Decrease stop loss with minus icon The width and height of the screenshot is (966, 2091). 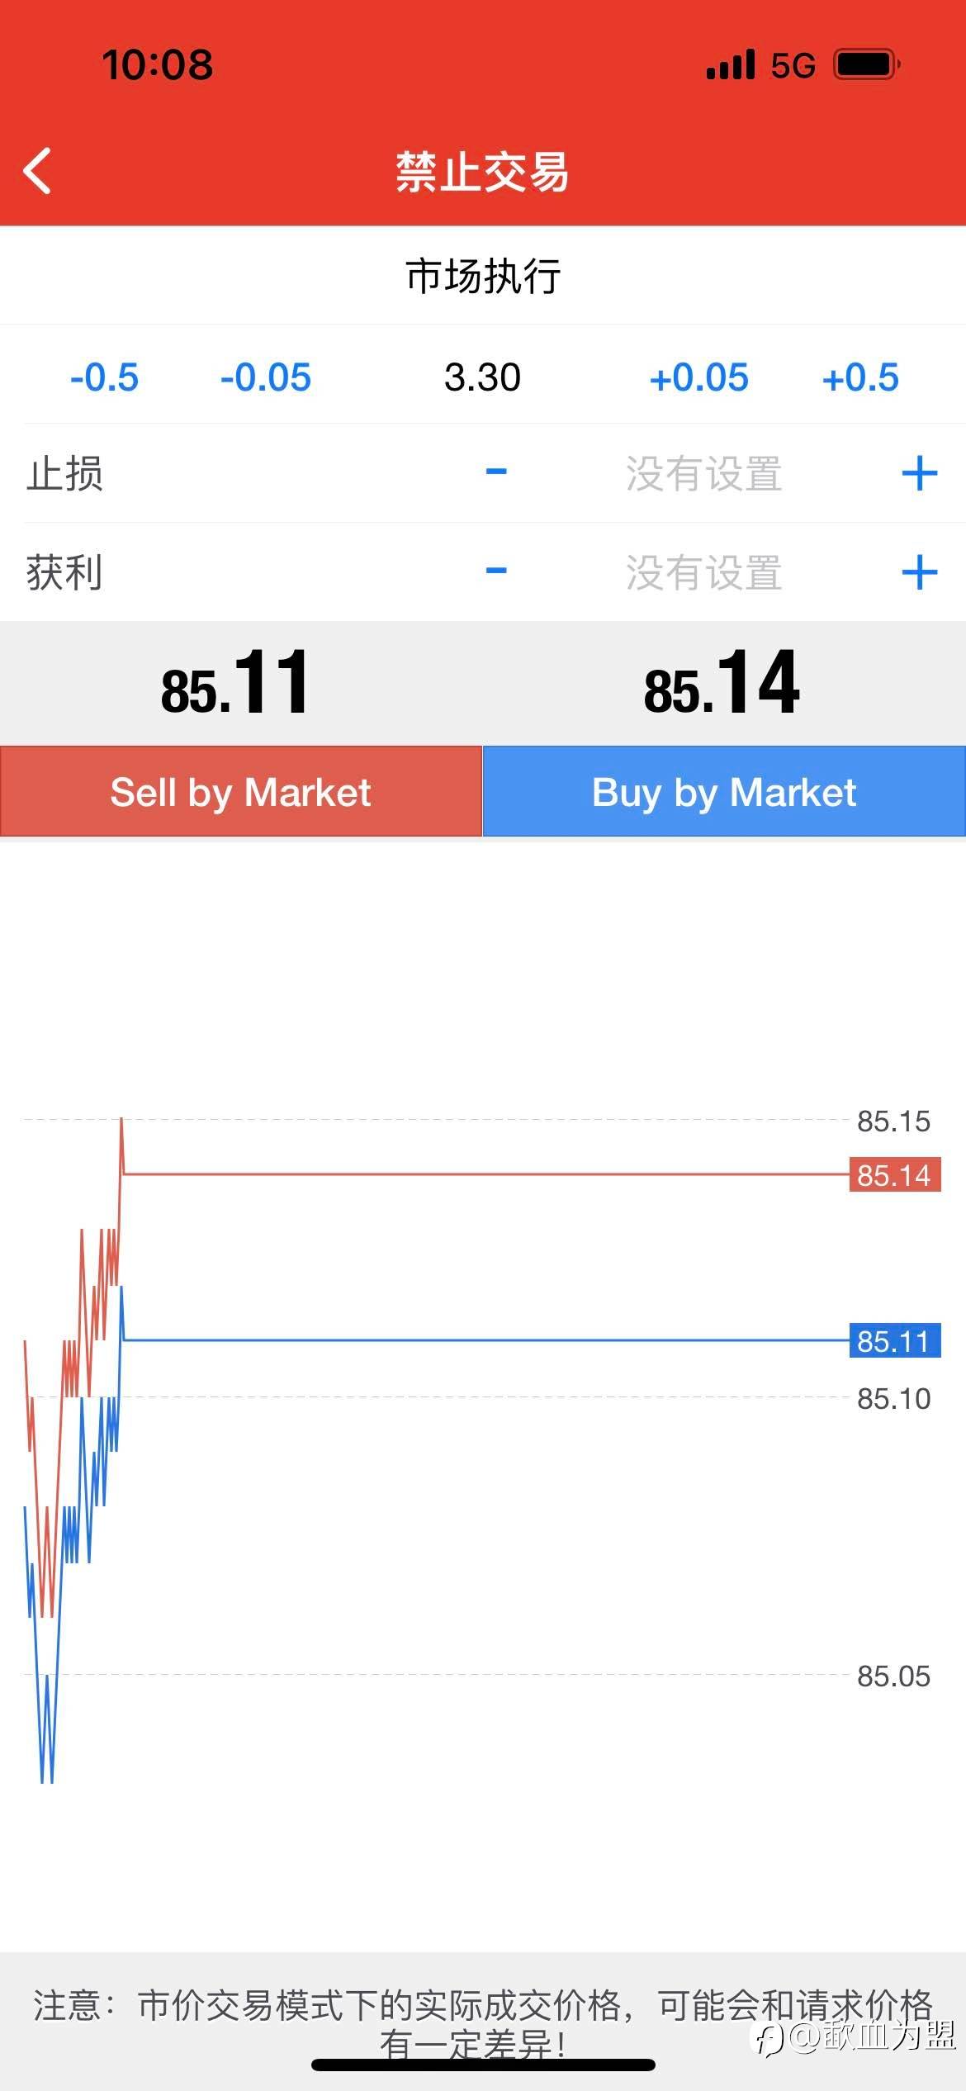click(x=496, y=472)
